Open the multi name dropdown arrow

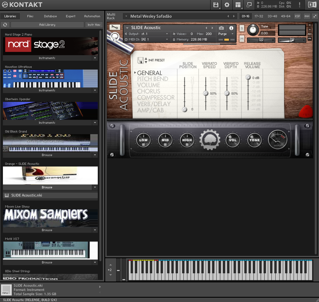126,16
